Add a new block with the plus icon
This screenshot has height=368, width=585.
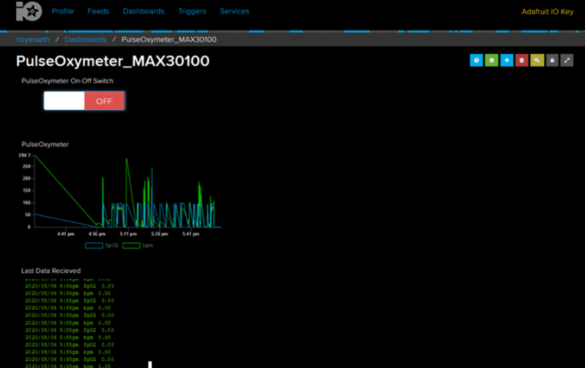(x=507, y=61)
